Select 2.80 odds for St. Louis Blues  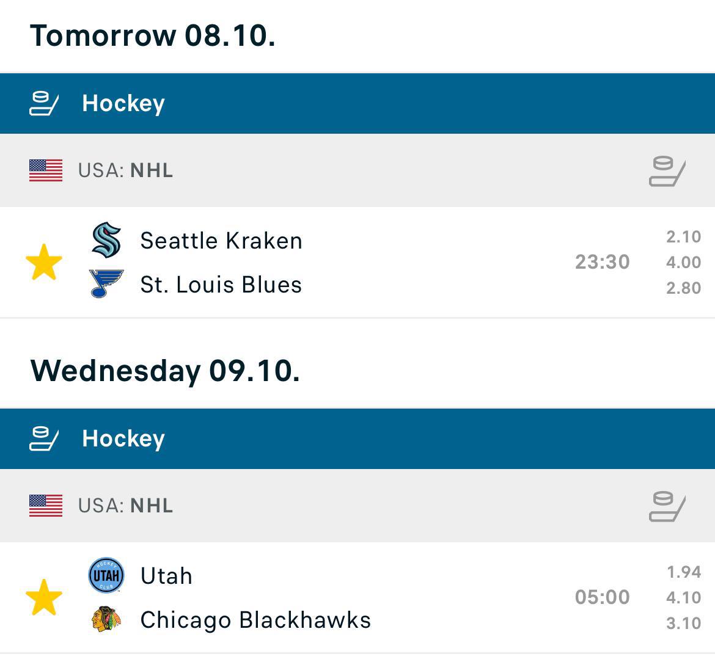683,288
